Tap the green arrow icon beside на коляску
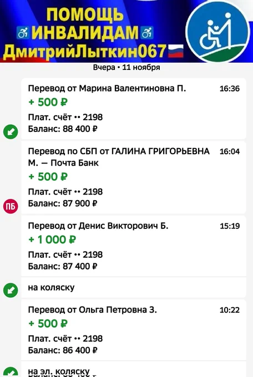The image size is (253, 377). (x=11, y=290)
